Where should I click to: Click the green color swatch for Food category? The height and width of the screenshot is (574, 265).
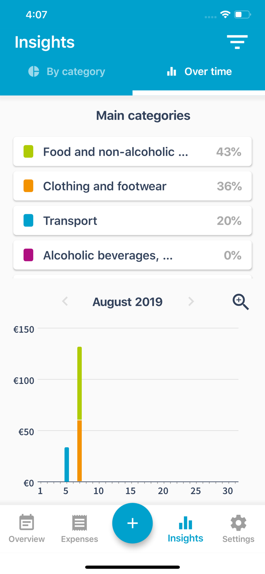(28, 152)
